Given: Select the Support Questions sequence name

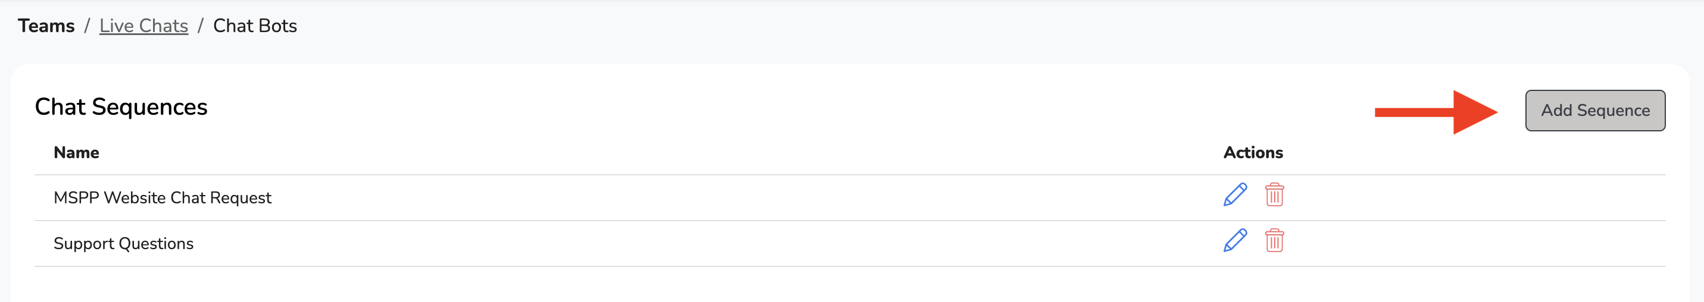Looking at the screenshot, I should (x=123, y=244).
